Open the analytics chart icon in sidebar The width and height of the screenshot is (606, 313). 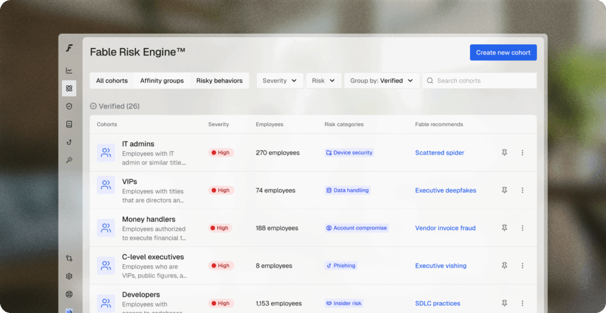pyautogui.click(x=69, y=70)
